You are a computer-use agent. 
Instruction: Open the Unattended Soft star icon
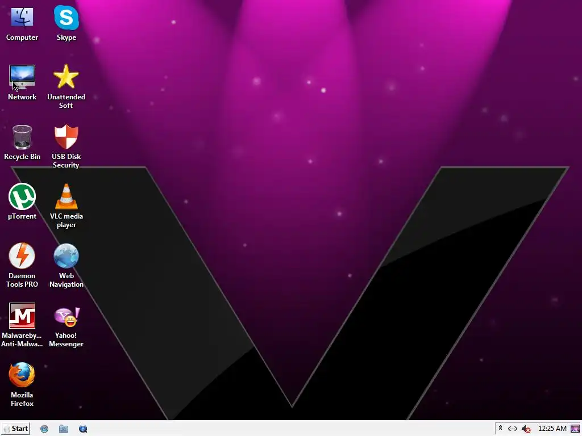coord(66,77)
